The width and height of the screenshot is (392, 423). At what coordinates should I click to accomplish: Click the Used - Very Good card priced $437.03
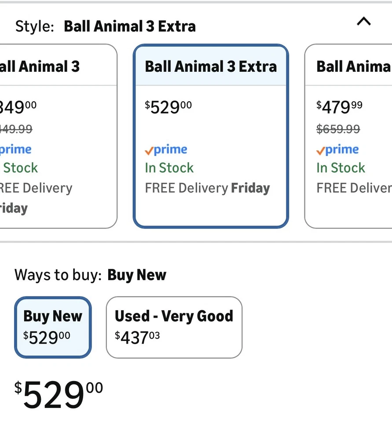(x=174, y=326)
